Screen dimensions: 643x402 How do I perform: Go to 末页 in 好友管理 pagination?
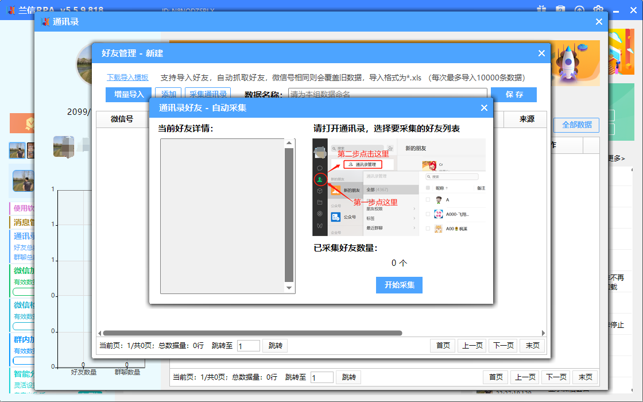tap(532, 346)
